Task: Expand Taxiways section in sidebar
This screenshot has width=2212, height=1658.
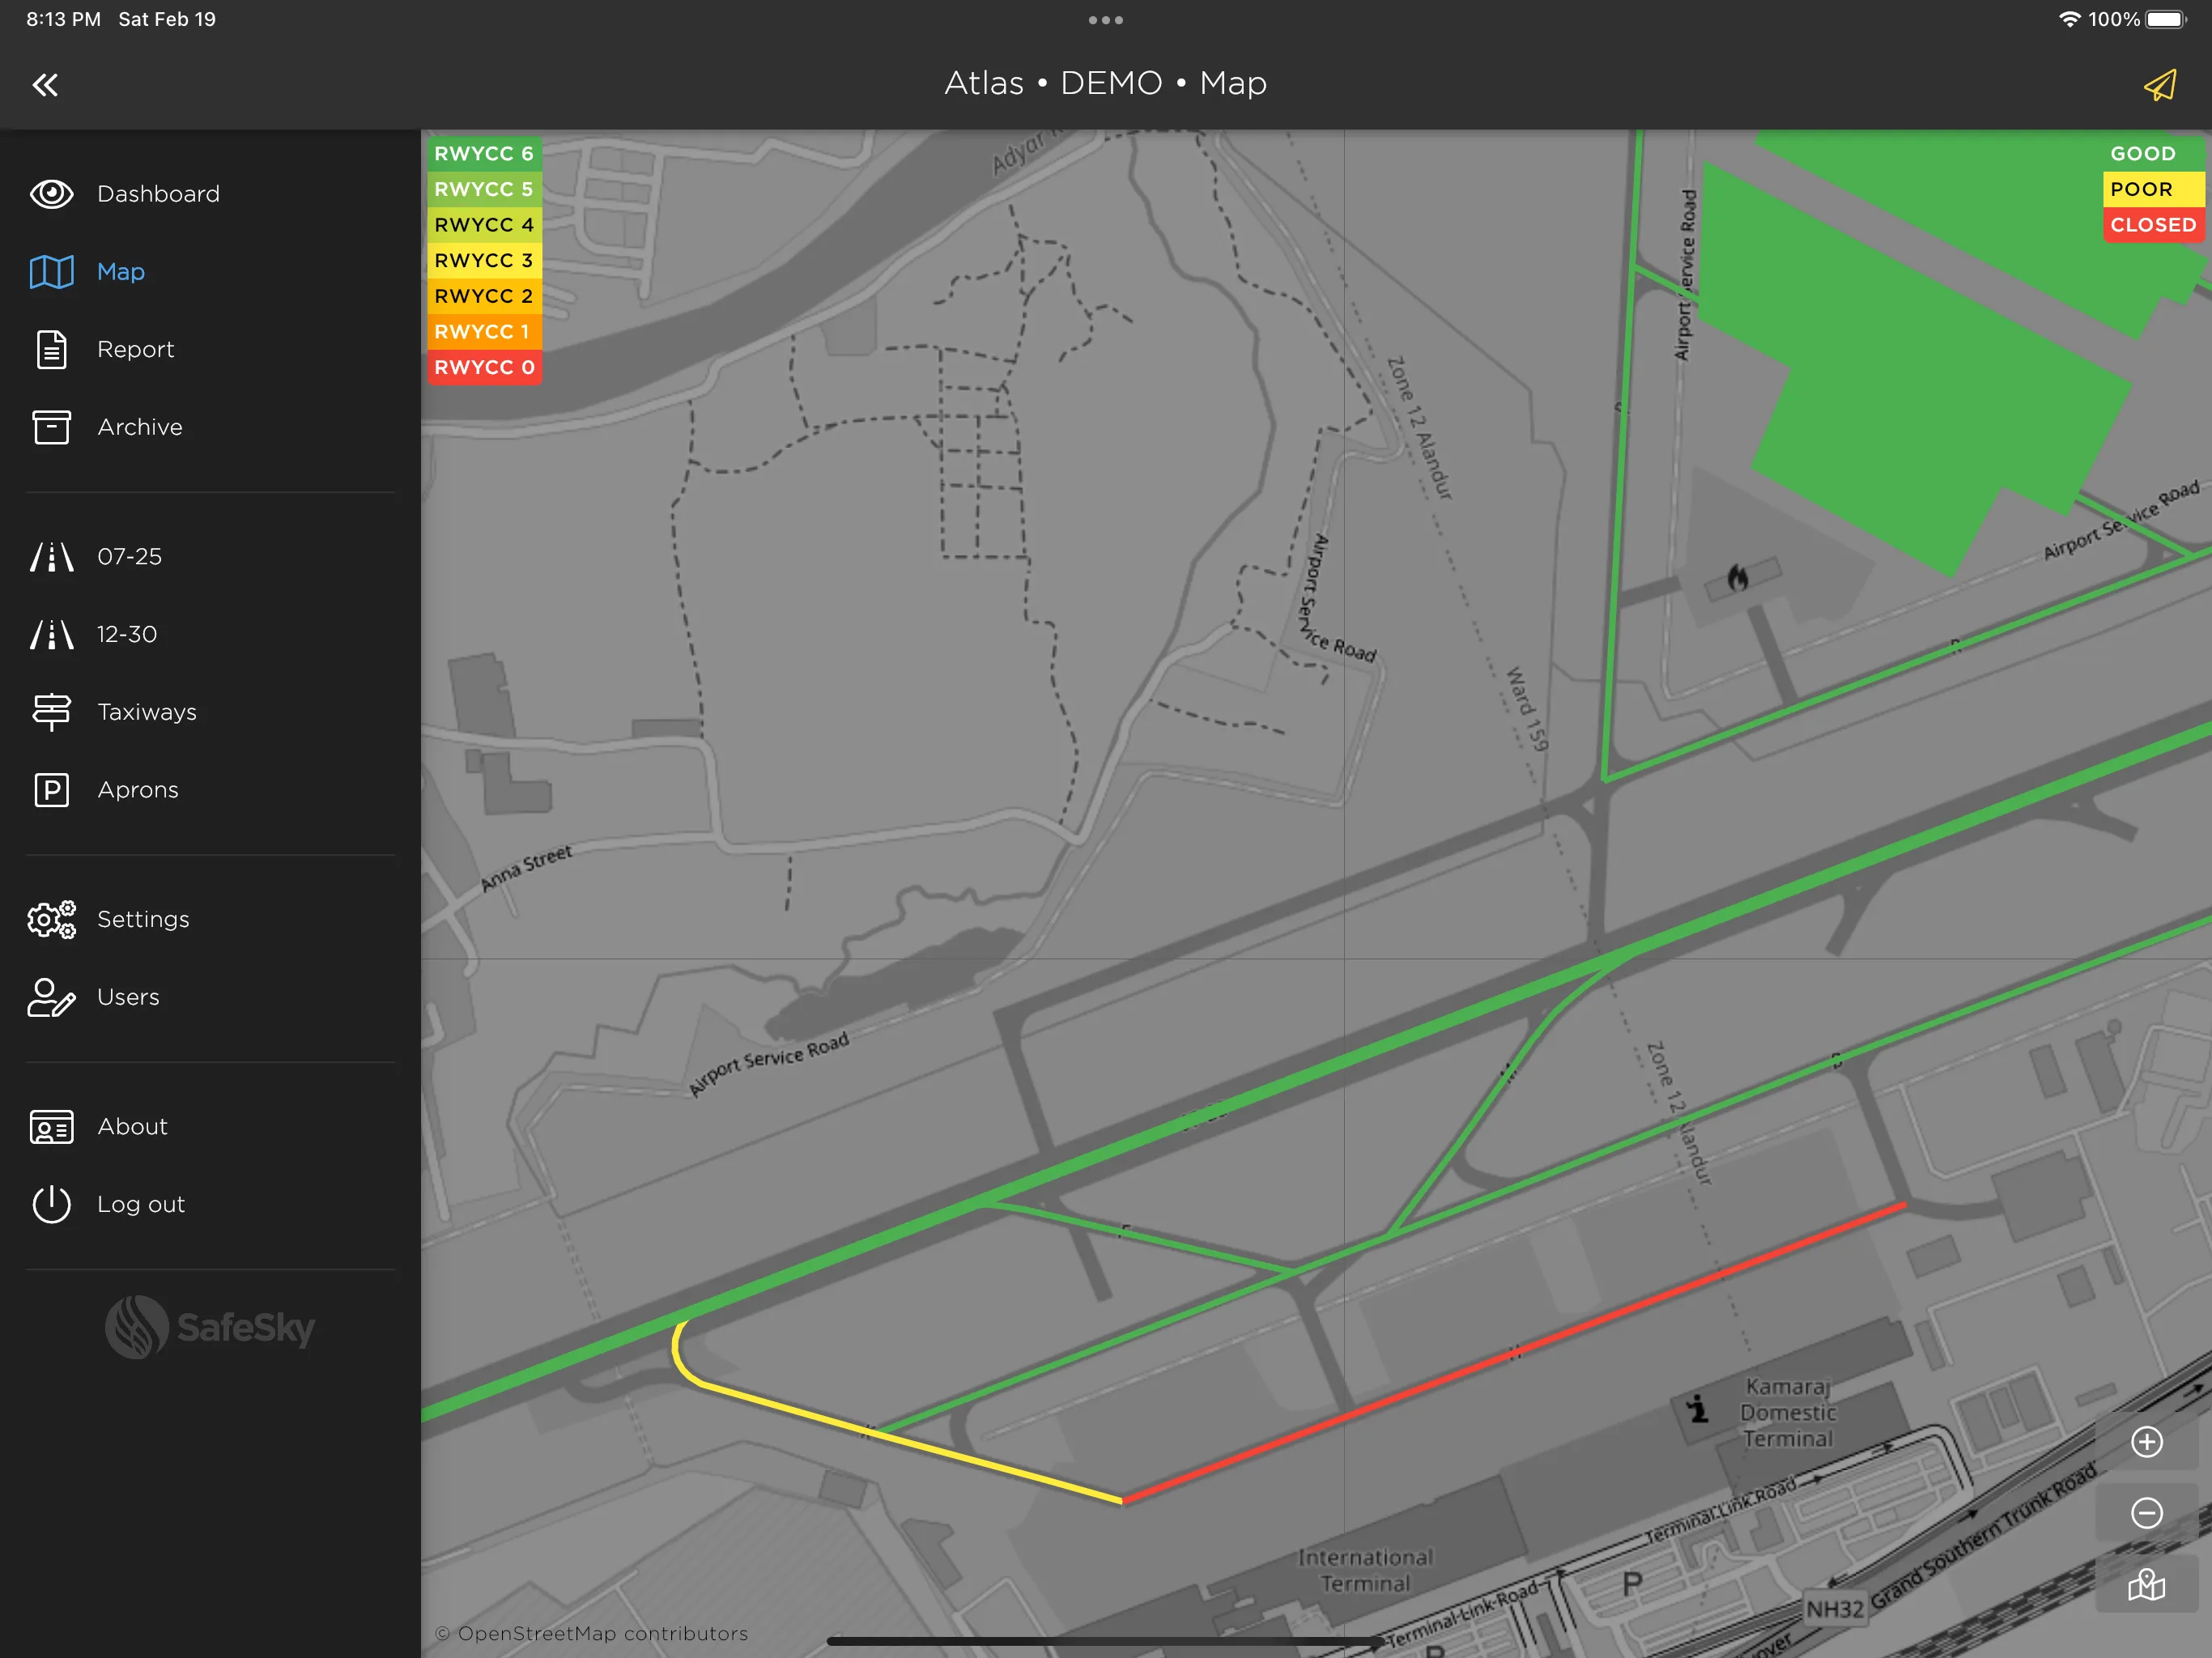Action: tap(147, 711)
